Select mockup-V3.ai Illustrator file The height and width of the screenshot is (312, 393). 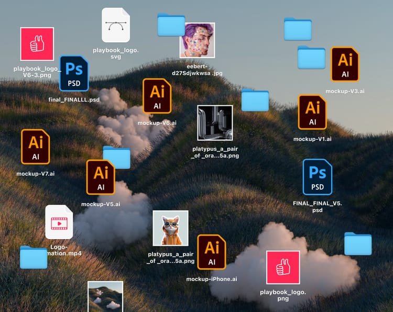(x=345, y=64)
